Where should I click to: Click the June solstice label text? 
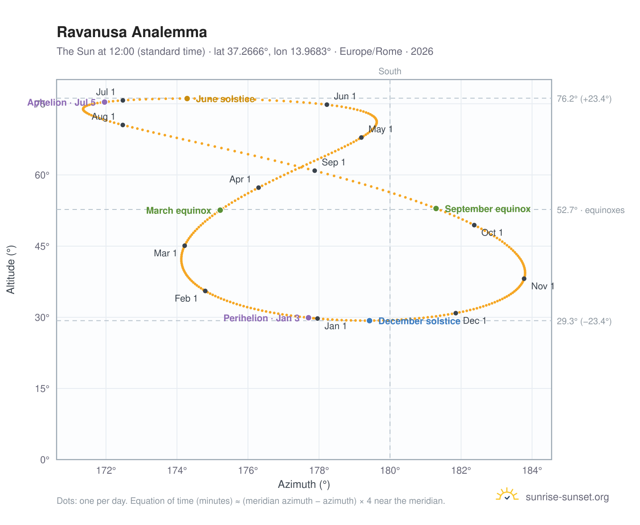coord(225,99)
